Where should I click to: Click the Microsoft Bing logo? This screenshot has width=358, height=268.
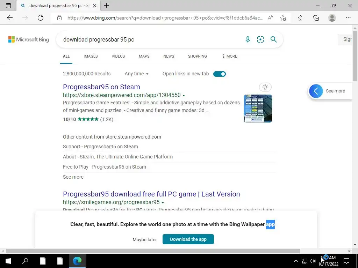pyautogui.click(x=29, y=39)
